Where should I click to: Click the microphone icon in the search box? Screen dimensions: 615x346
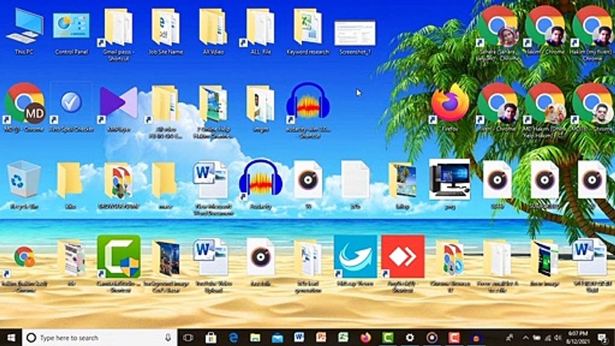(x=168, y=338)
